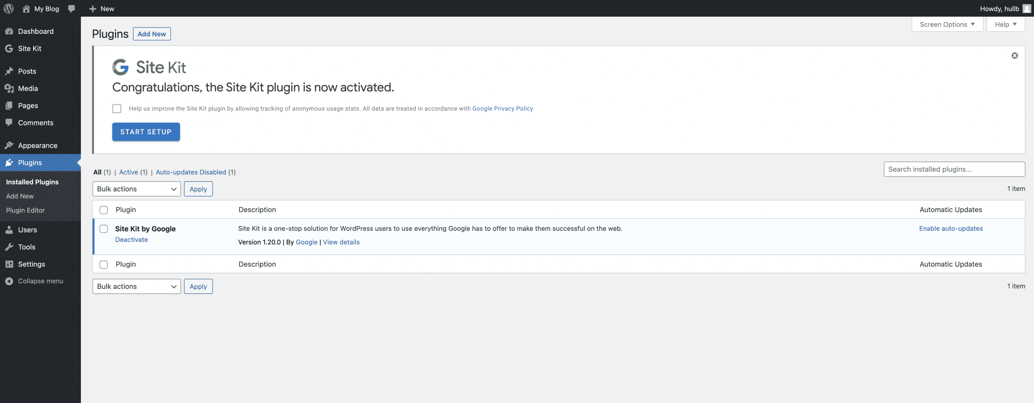Dismiss the Site Kit activation notice
Screen dimensions: 1034x403
[1014, 56]
